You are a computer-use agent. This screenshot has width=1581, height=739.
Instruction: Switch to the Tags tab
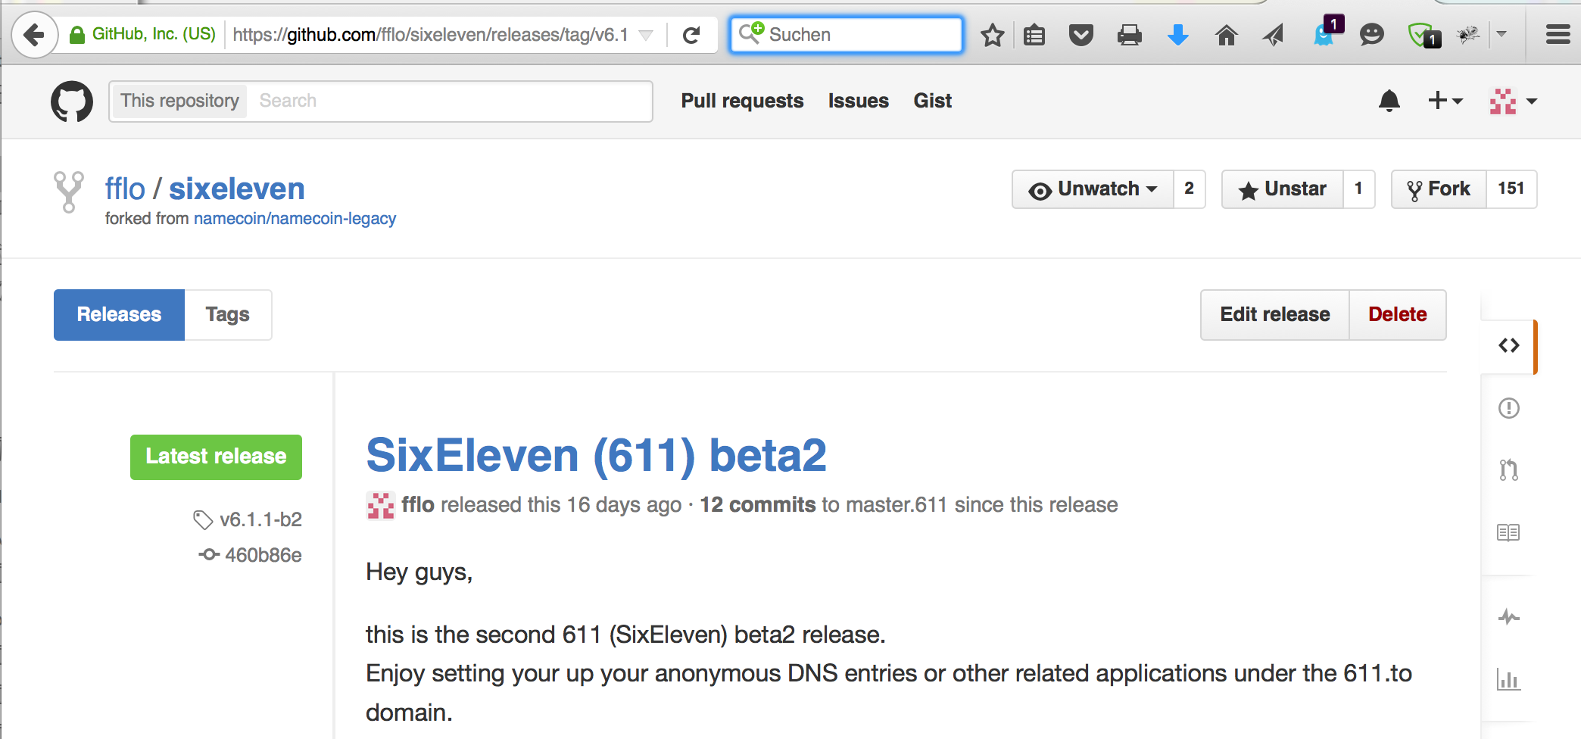tap(227, 315)
